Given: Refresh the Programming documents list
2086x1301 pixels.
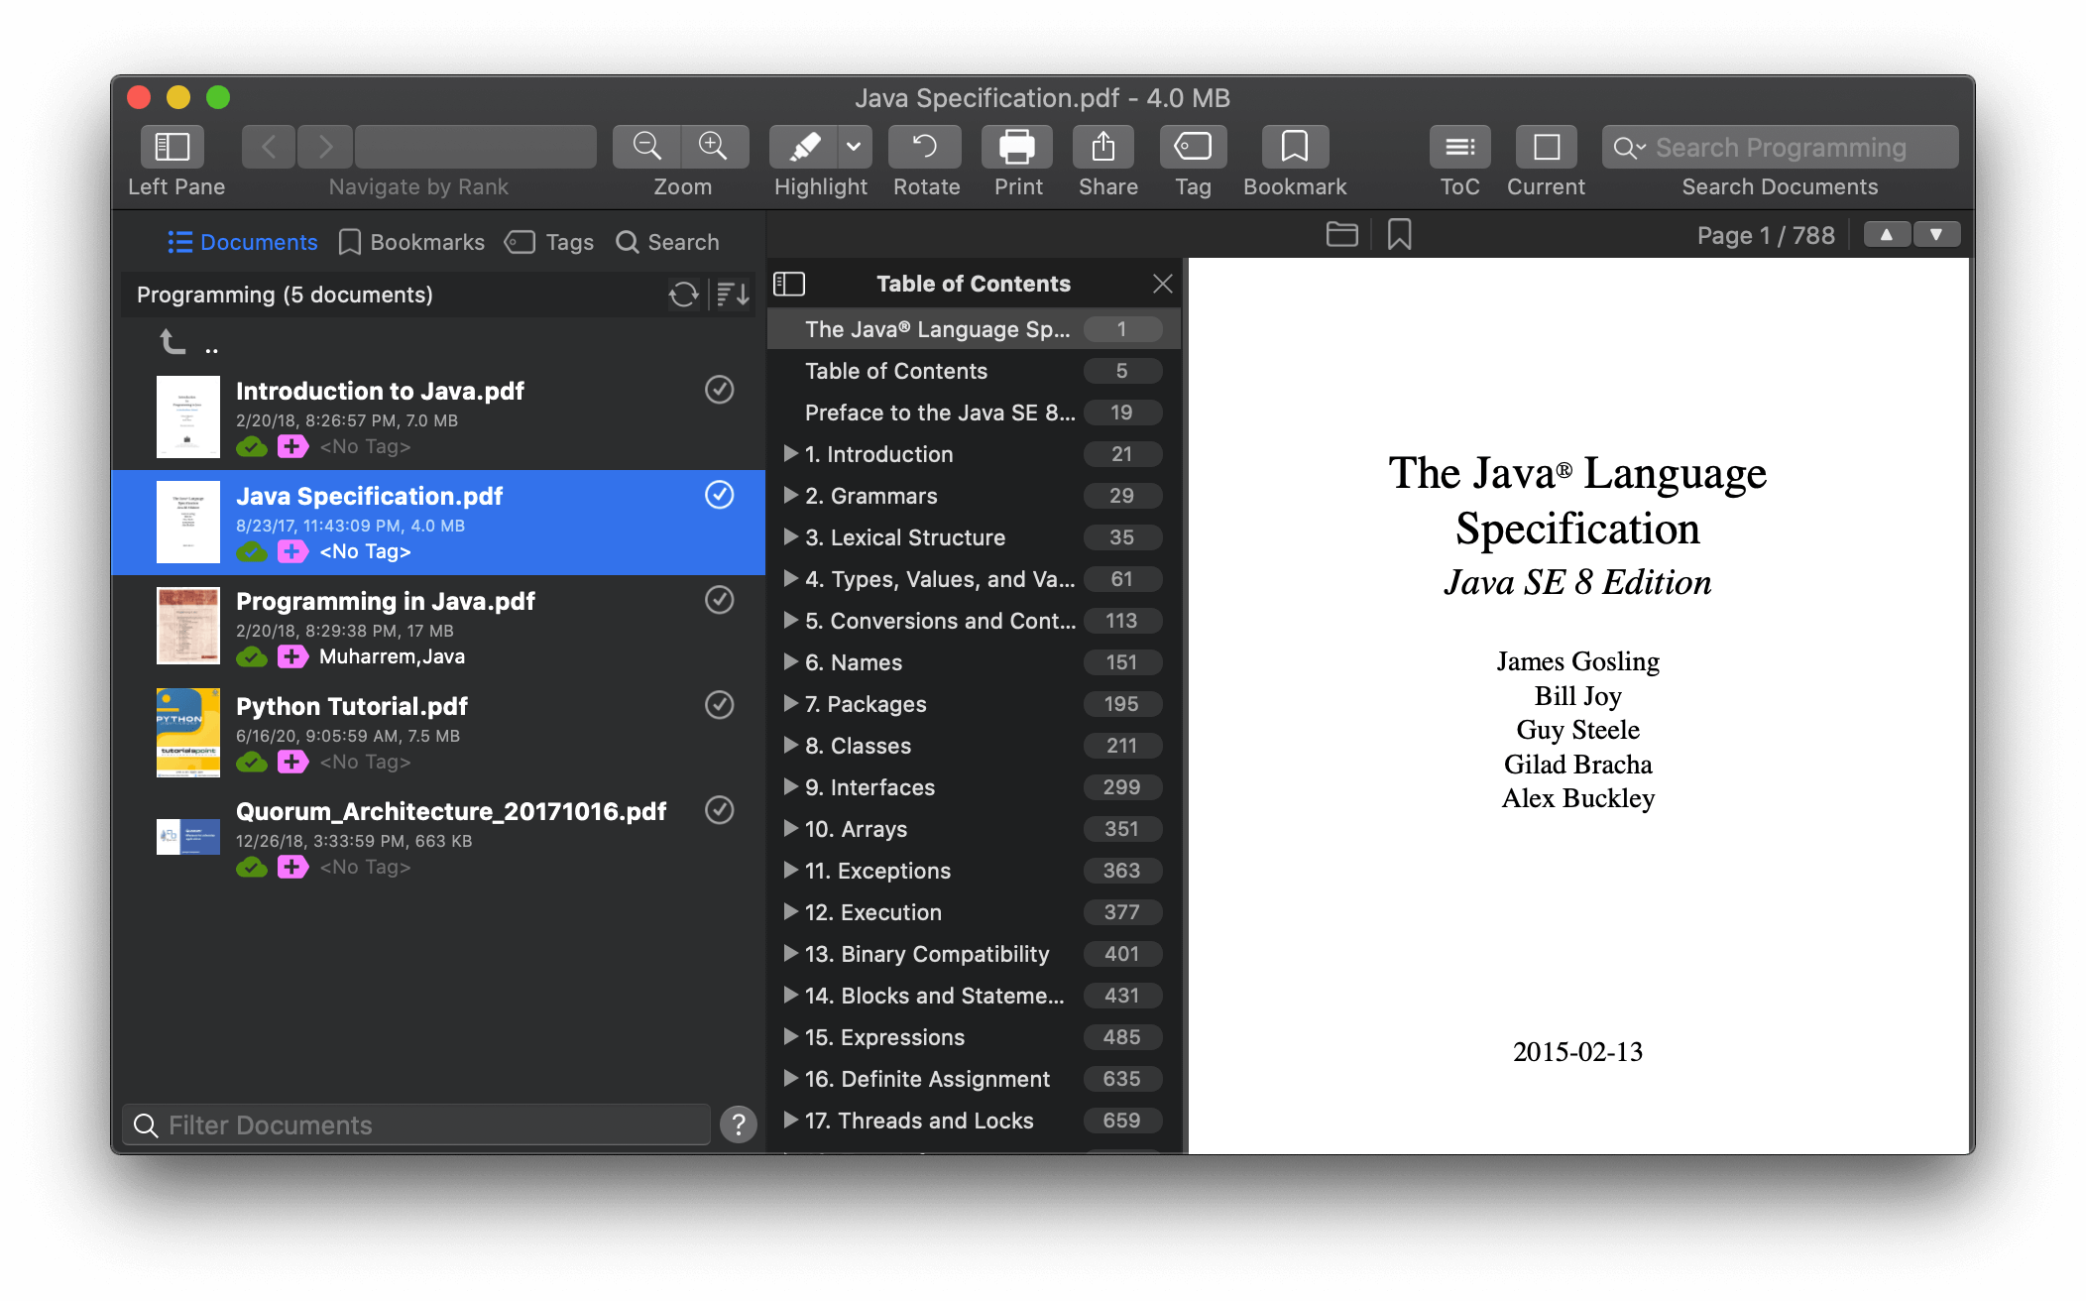Looking at the screenshot, I should (x=683, y=295).
